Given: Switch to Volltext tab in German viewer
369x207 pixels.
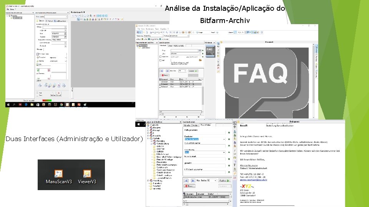Looking at the screenshot, I should pyautogui.click(x=196, y=125).
